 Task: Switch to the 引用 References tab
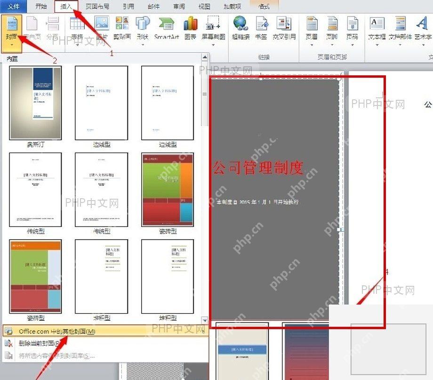[x=128, y=6]
